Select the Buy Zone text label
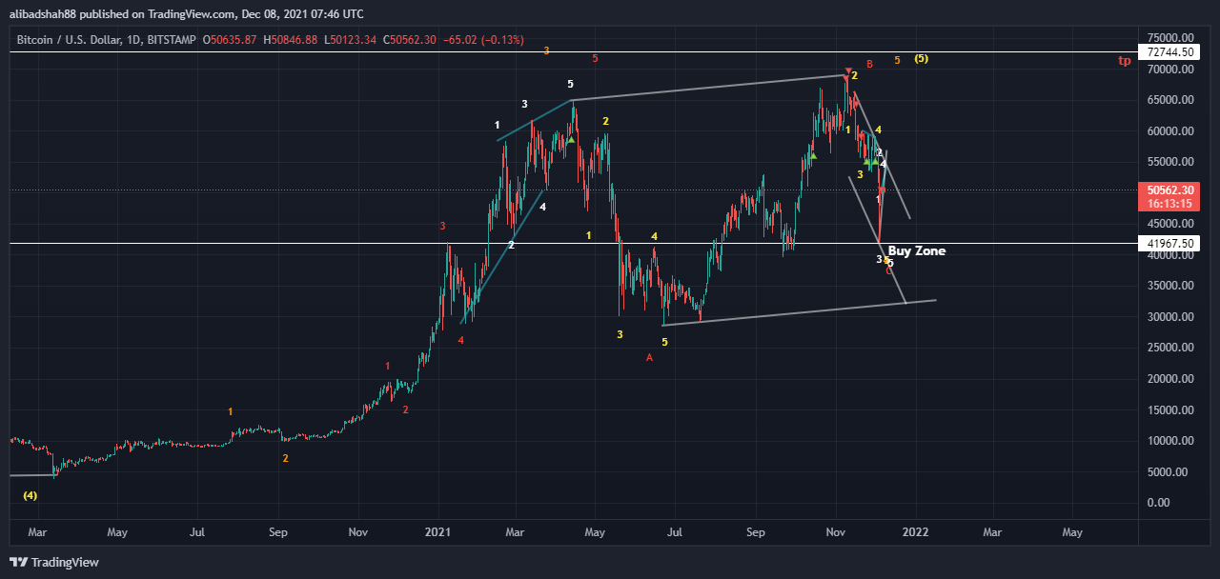 coord(917,250)
